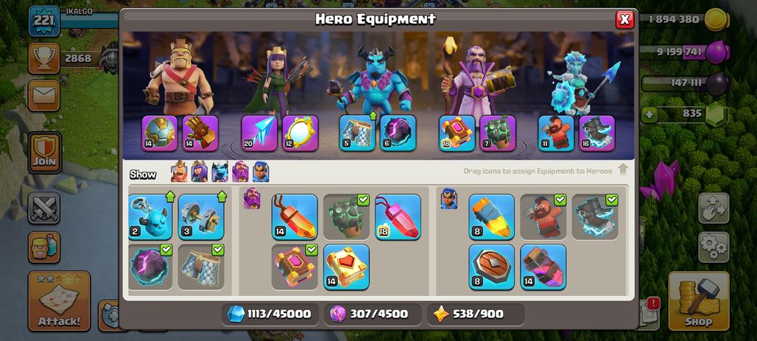Select the level 2 blue minion charm

151,217
